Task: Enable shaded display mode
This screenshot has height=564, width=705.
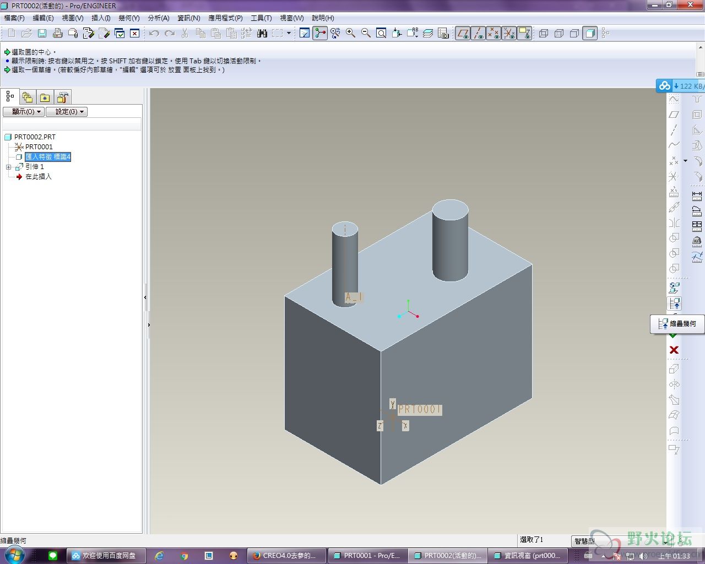Action: pos(590,34)
